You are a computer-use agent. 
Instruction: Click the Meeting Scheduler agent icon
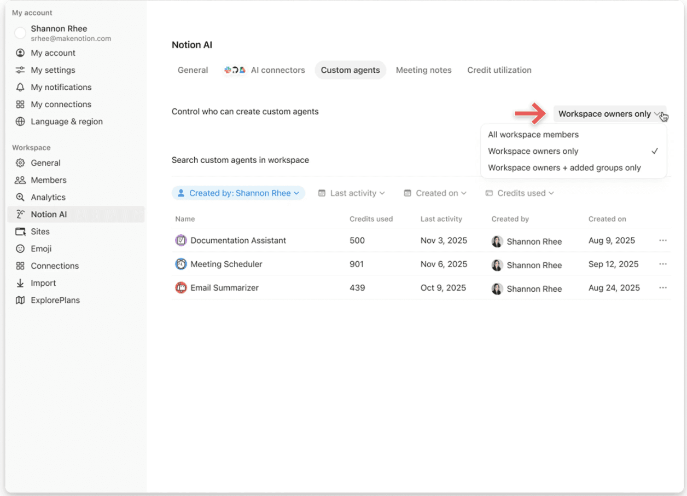pos(181,264)
